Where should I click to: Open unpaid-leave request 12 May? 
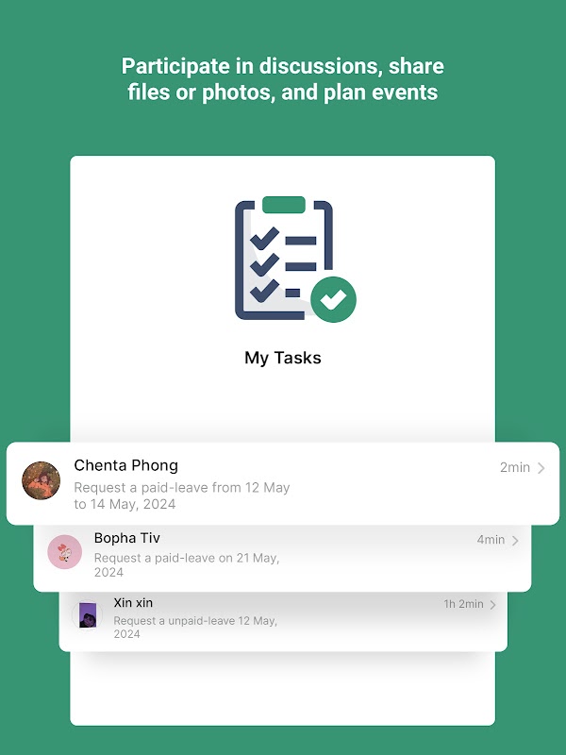point(195,627)
